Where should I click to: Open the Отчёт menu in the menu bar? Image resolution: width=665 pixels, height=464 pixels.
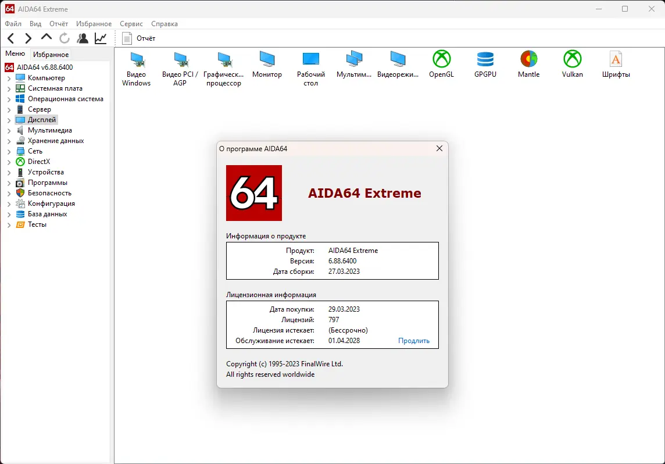coord(59,24)
